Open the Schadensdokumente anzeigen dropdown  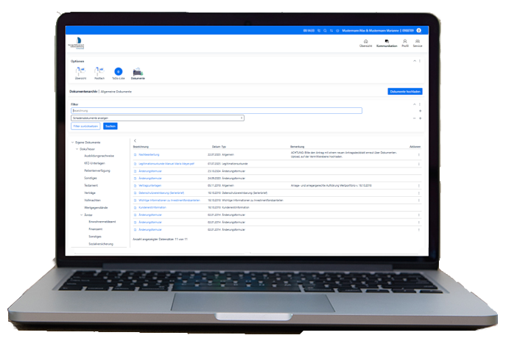(x=158, y=118)
